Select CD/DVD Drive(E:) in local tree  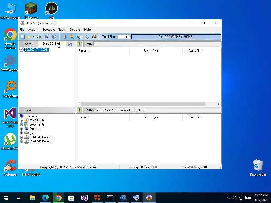pyautogui.click(x=42, y=141)
